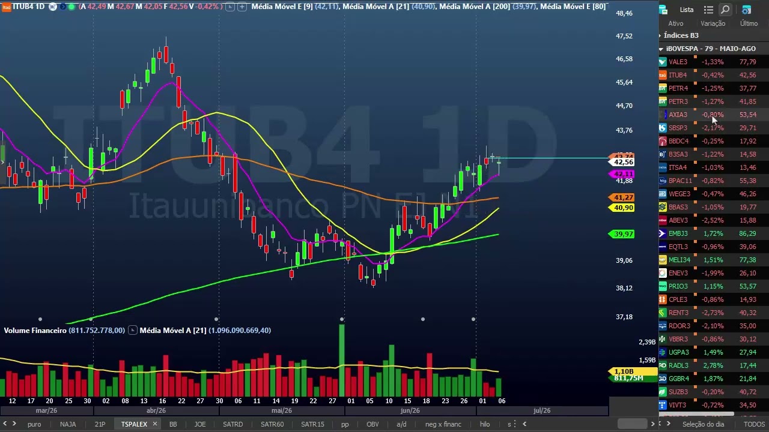This screenshot has width=769, height=432.
Task: Click the B3 badge icon after ITUB4 1D
Action: coord(52,7)
